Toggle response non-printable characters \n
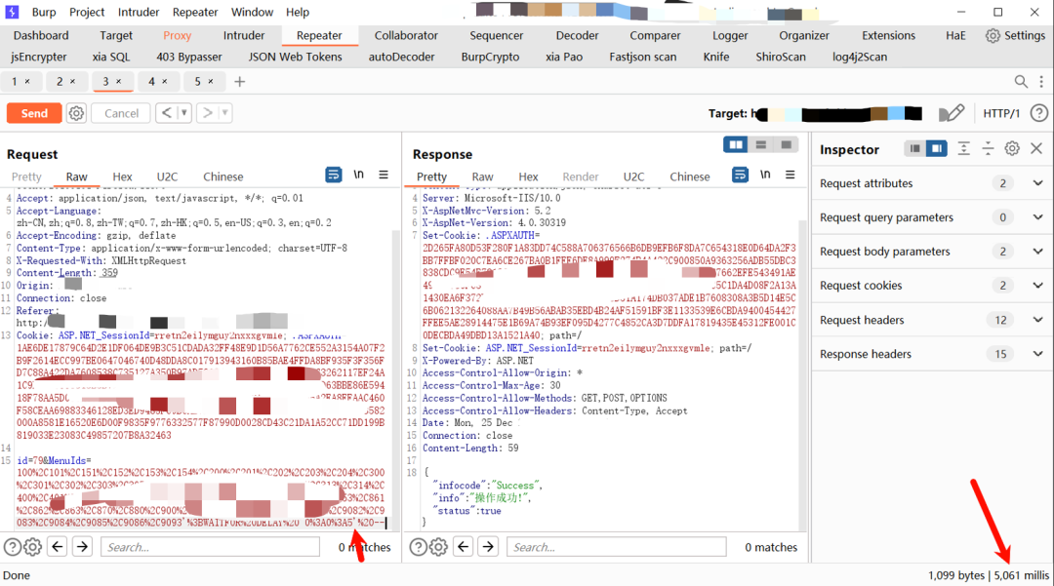The width and height of the screenshot is (1054, 586). (x=766, y=175)
